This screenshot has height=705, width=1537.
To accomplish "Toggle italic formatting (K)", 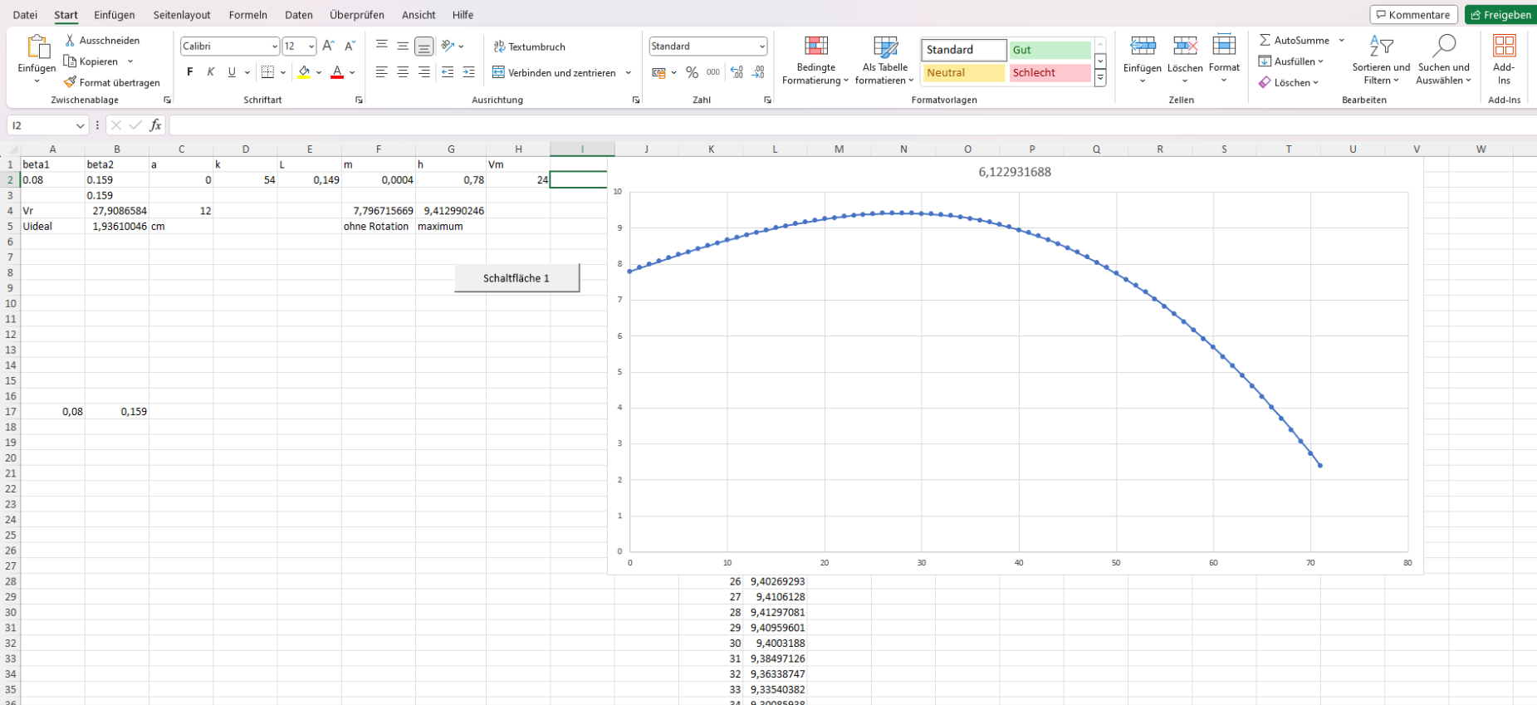I will (211, 72).
